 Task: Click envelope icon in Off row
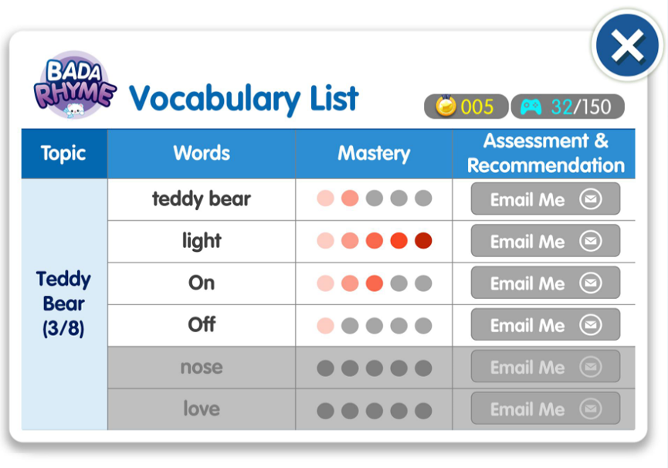[x=590, y=325]
